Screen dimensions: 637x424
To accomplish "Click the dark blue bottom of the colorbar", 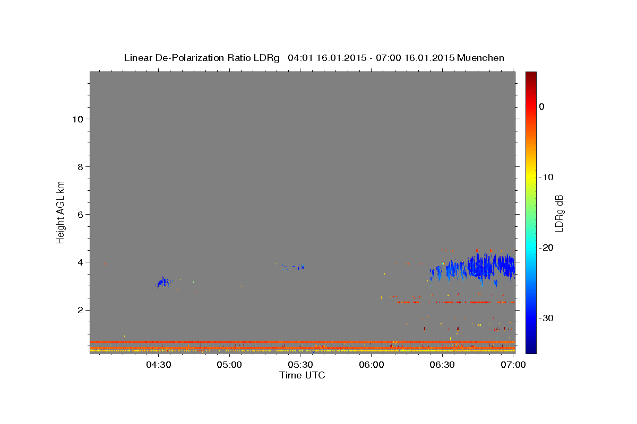I will [531, 349].
